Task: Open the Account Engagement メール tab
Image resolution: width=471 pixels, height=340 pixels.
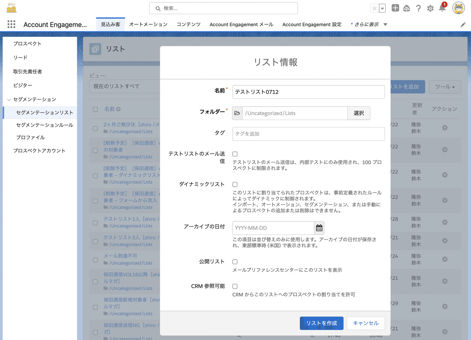Action: coord(241,24)
